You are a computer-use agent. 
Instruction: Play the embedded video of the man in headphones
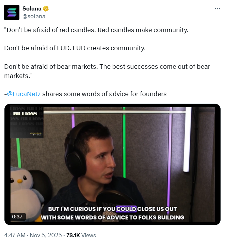click(112, 165)
